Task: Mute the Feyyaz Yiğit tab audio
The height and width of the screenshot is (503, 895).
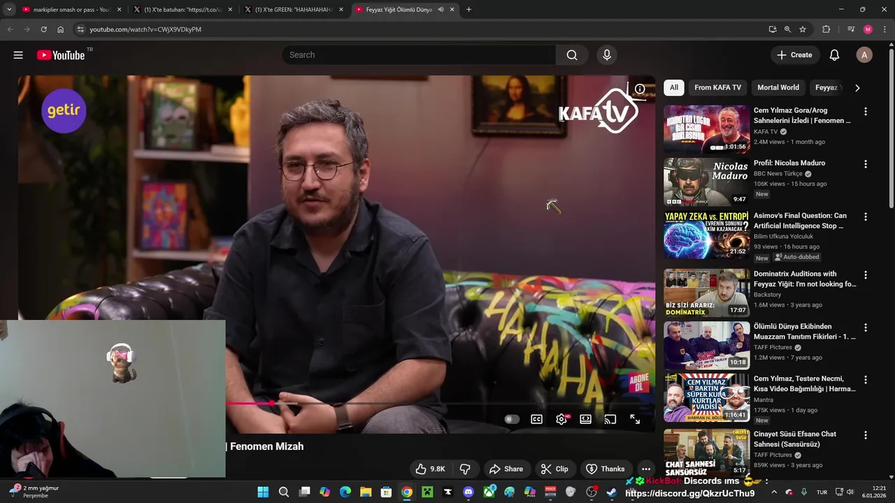Action: 441,10
